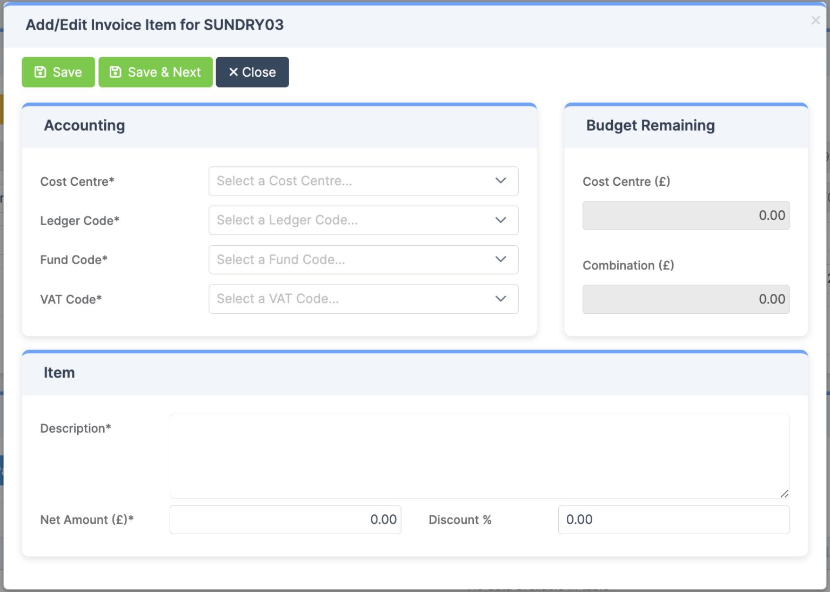The height and width of the screenshot is (592, 830).
Task: Click the X icon inside the Close button
Action: [x=233, y=71]
